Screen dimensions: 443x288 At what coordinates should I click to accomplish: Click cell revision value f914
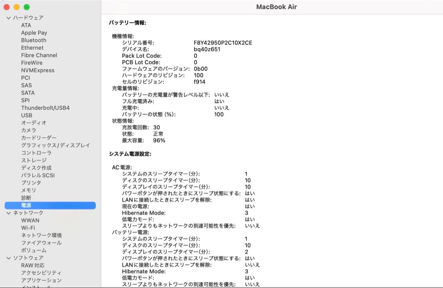[x=199, y=82]
